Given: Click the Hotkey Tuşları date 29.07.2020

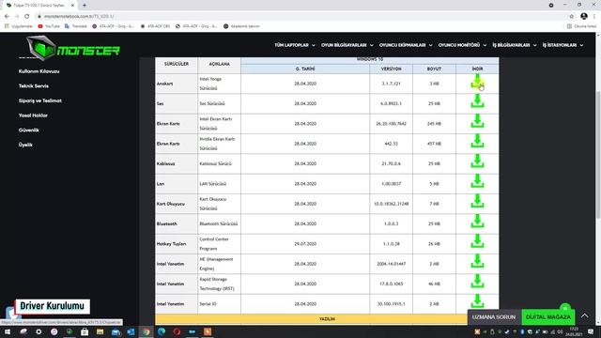Looking at the screenshot, I should (305, 244).
